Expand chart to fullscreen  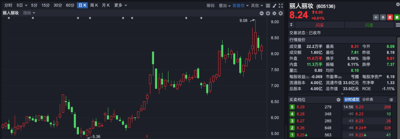[x=281, y=5]
